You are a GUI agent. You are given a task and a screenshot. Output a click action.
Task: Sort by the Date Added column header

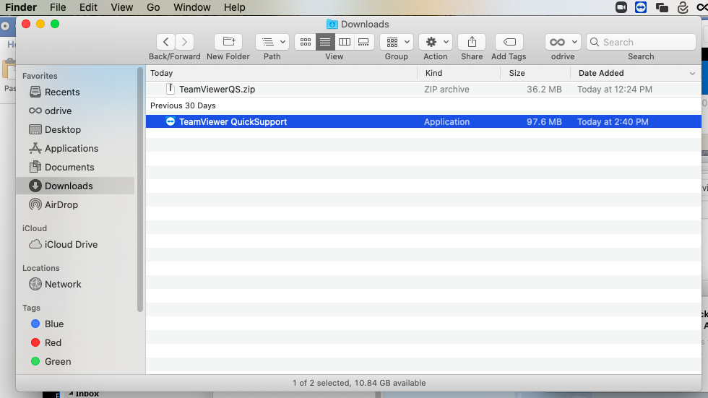(x=601, y=73)
